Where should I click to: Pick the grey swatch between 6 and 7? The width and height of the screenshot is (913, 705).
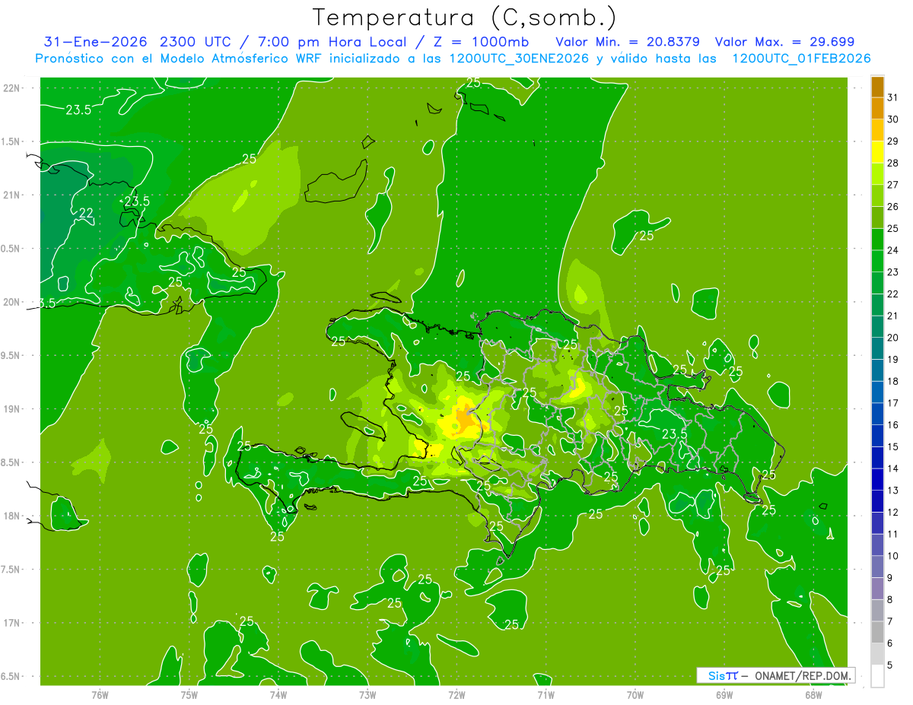pos(877,633)
